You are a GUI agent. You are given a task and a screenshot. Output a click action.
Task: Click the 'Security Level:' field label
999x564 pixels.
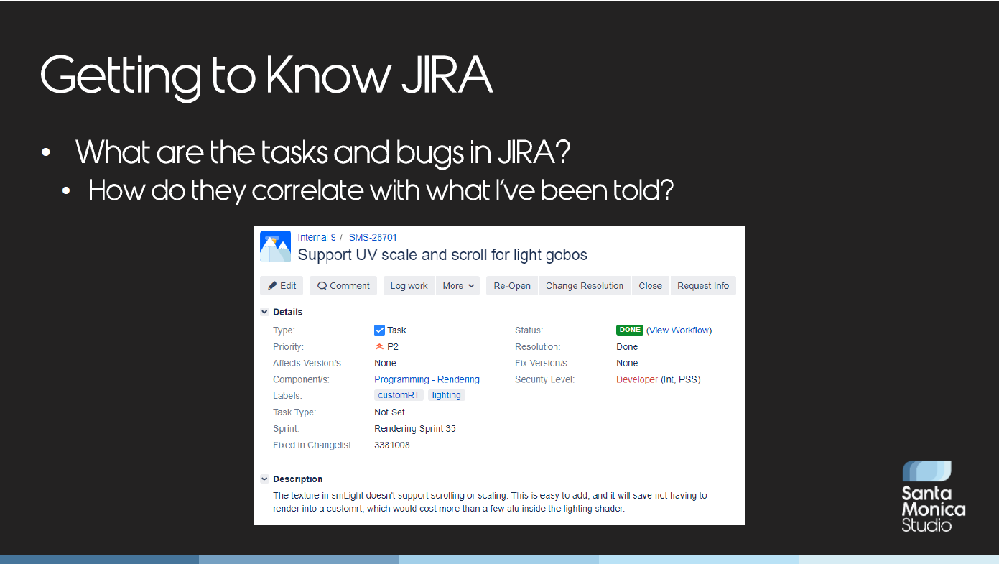tap(545, 379)
